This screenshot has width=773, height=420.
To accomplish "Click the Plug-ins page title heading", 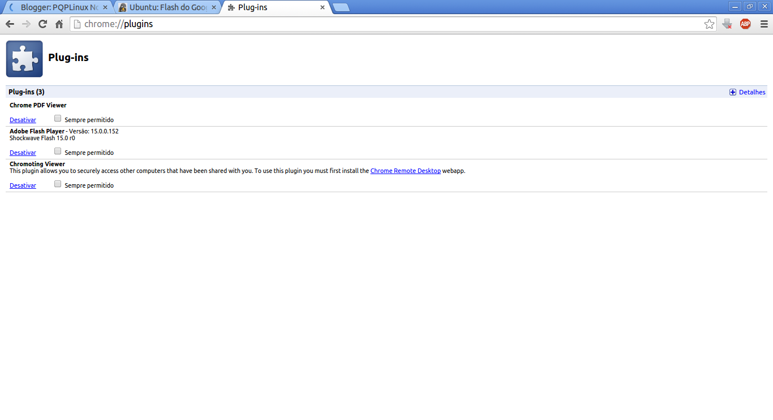I will click(x=68, y=58).
